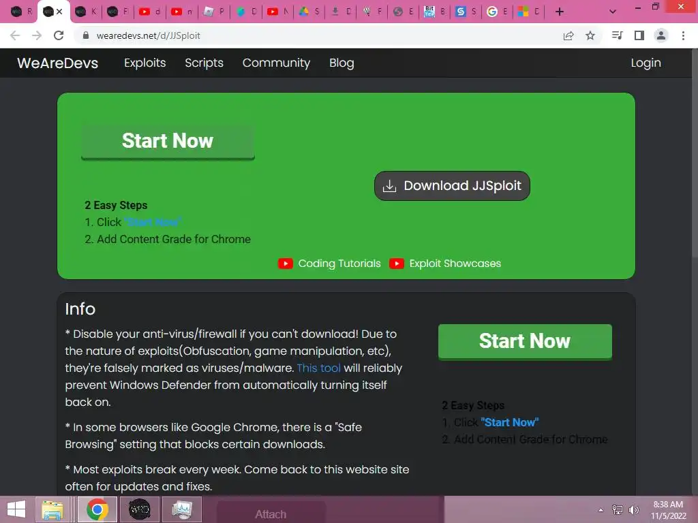The image size is (698, 523).
Task: Bookmark this page with the star icon
Action: [x=590, y=35]
